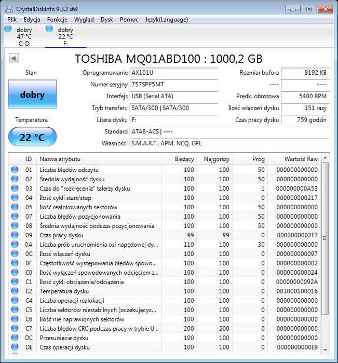The image size is (338, 363).
Task: Click the Wartość Raw column header
Action: click(294, 159)
